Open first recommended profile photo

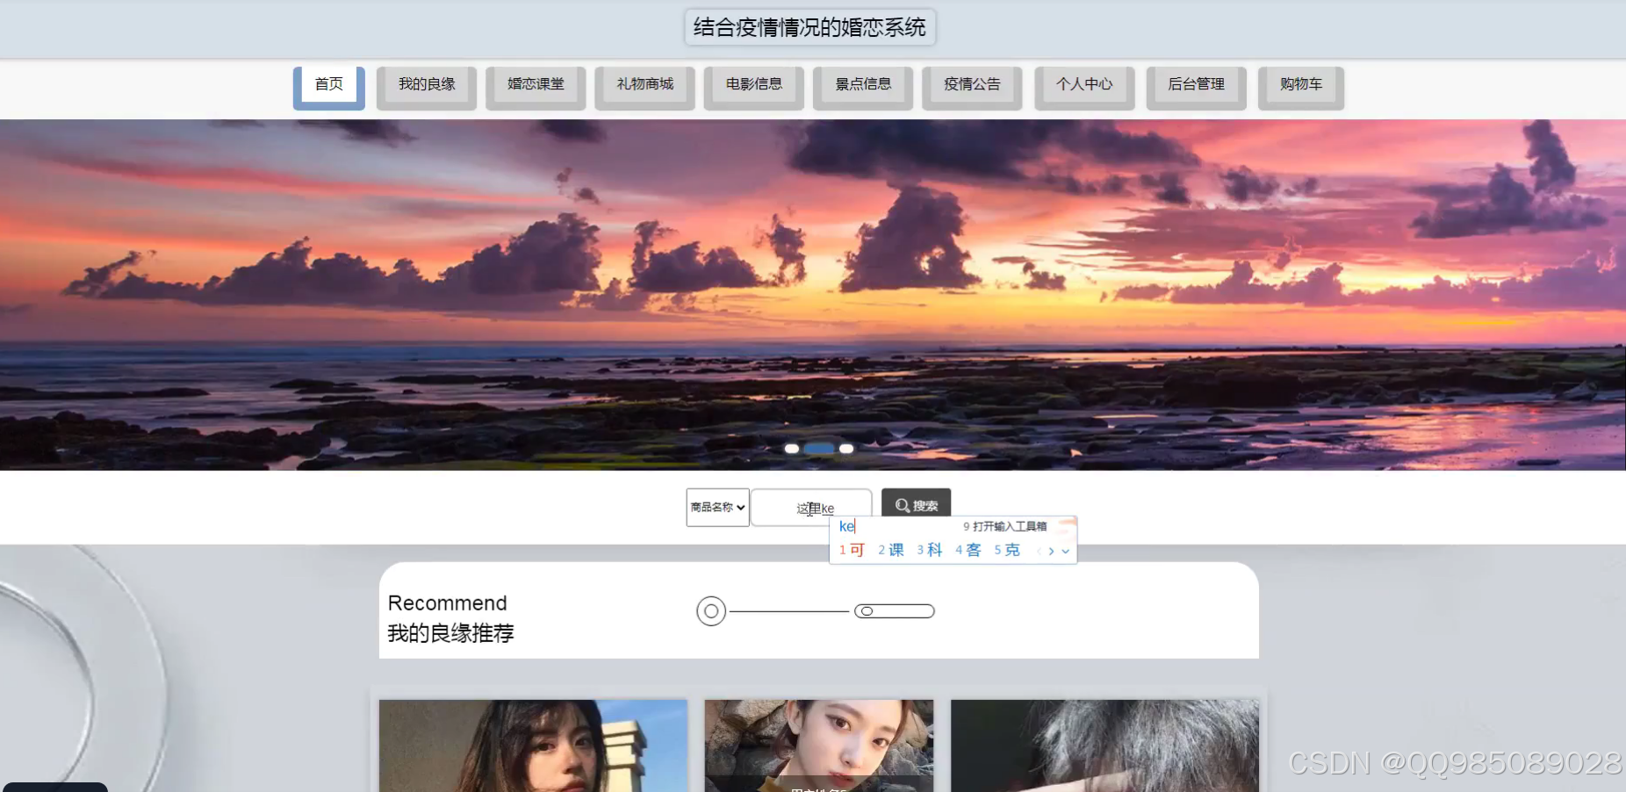533,746
